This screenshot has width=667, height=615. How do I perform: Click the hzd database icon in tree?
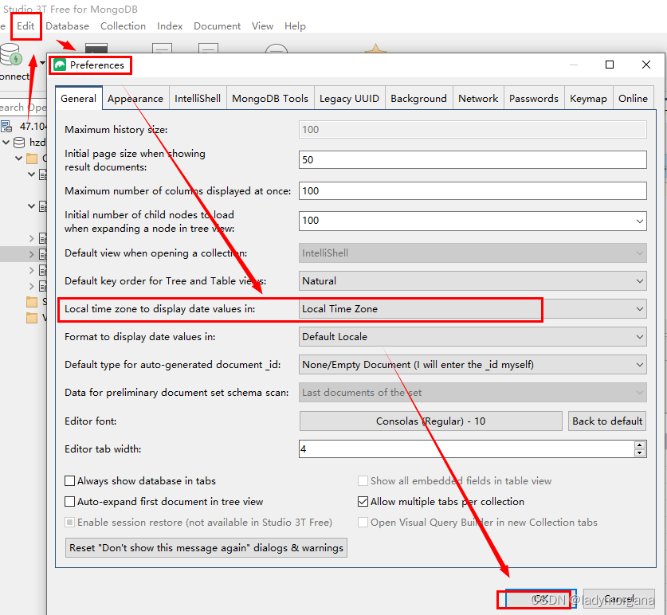click(x=19, y=143)
